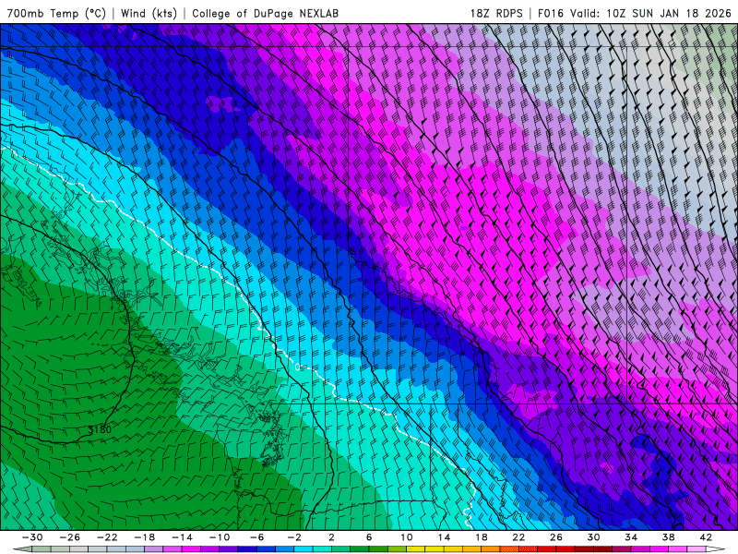This screenshot has width=738, height=554.
Task: Select the "-26" colorbar scale value
Action: click(x=70, y=537)
